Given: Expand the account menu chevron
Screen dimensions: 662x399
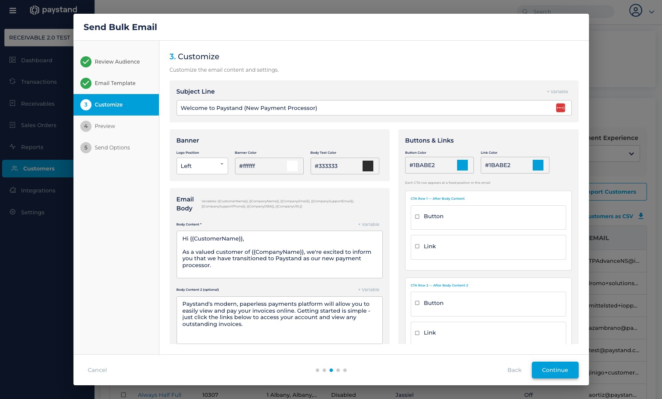Looking at the screenshot, I should pyautogui.click(x=652, y=12).
